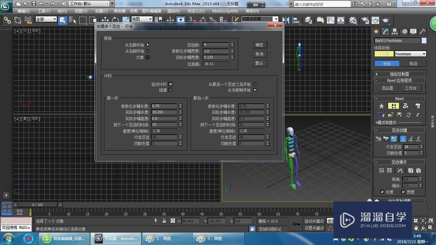Expand the 指定控制器 rollout
Screen dimensions: 436x245
click(x=399, y=74)
